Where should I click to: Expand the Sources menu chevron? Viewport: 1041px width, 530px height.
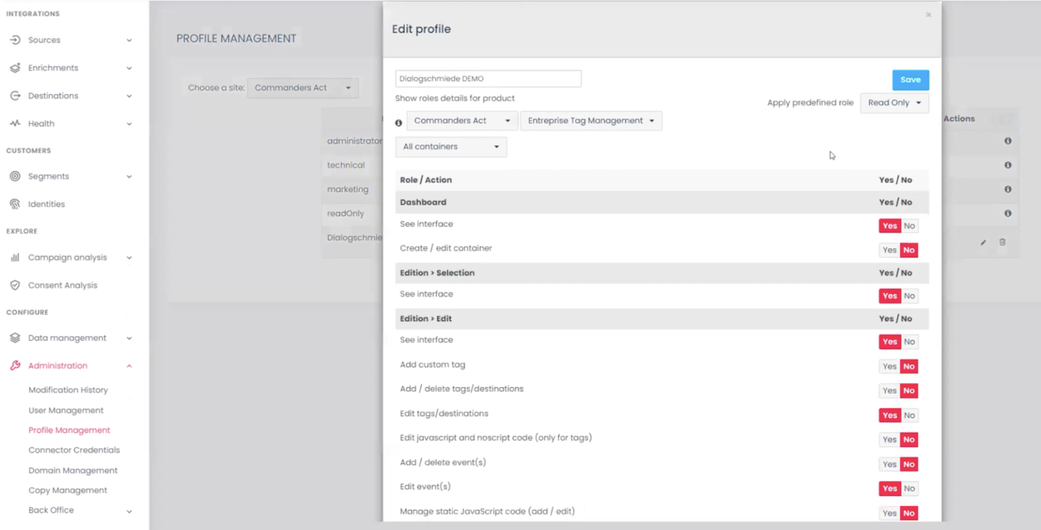[x=129, y=40]
